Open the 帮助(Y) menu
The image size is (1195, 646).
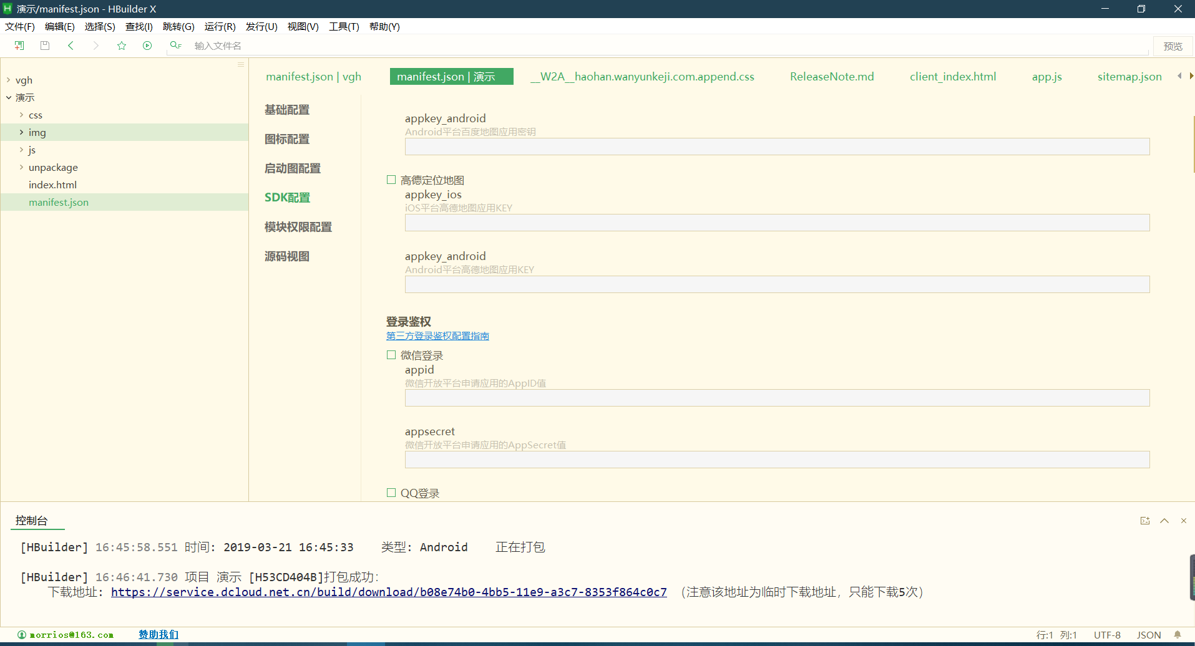384,26
